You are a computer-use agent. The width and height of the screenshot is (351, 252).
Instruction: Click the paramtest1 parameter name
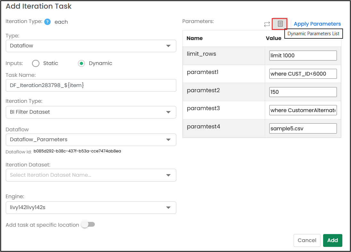[203, 72]
